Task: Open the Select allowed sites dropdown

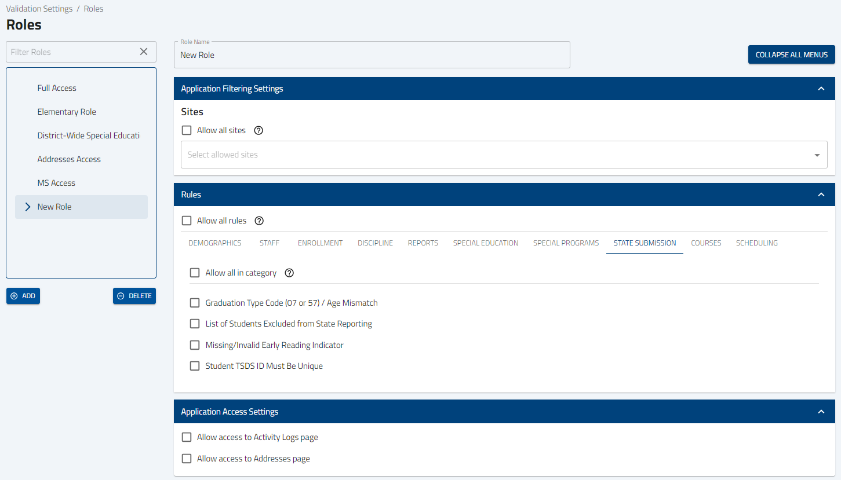Action: (x=504, y=155)
